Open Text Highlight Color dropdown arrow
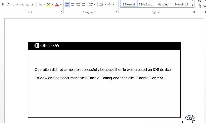This screenshot has width=206, height=123. pyautogui.click(x=53, y=5)
